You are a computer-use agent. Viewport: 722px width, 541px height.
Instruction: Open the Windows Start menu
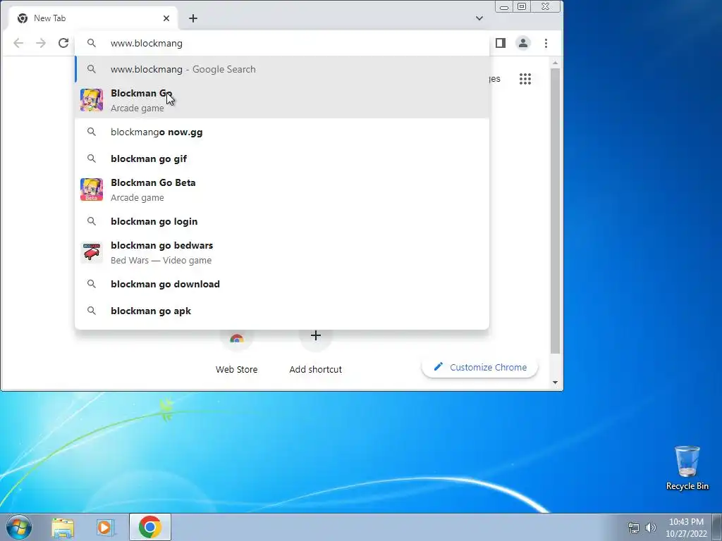(19, 527)
